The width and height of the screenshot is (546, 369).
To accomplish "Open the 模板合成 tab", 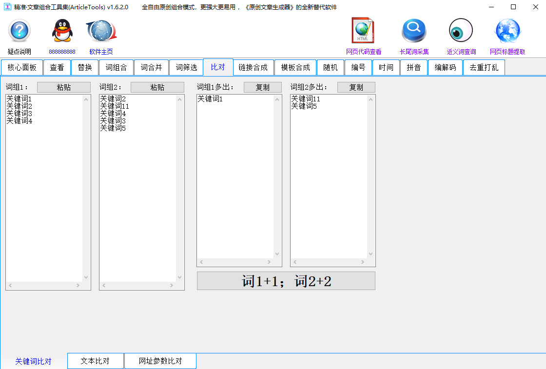I will pyautogui.click(x=295, y=67).
